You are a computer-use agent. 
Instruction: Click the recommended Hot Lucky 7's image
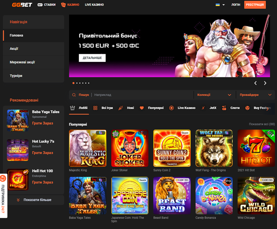17,150
